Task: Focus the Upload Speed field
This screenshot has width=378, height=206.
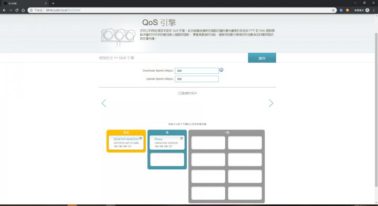Action: pyautogui.click(x=197, y=79)
